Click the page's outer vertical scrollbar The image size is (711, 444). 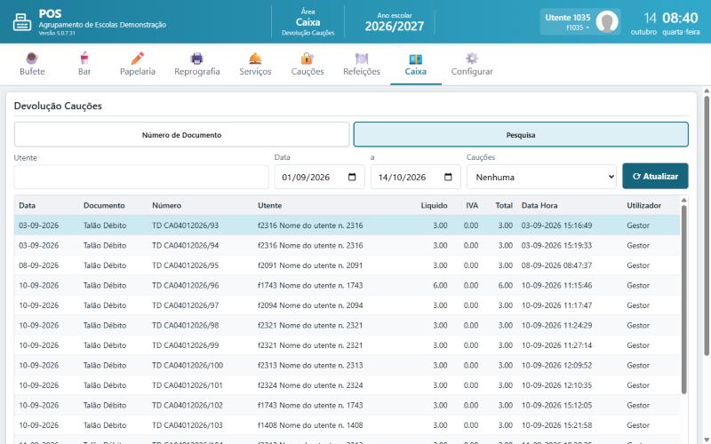pos(706,226)
